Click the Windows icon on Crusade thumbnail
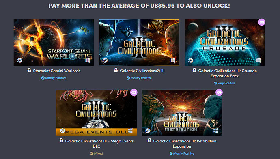Image resolution: width=280 pixels, height=159 pixels. (258, 60)
